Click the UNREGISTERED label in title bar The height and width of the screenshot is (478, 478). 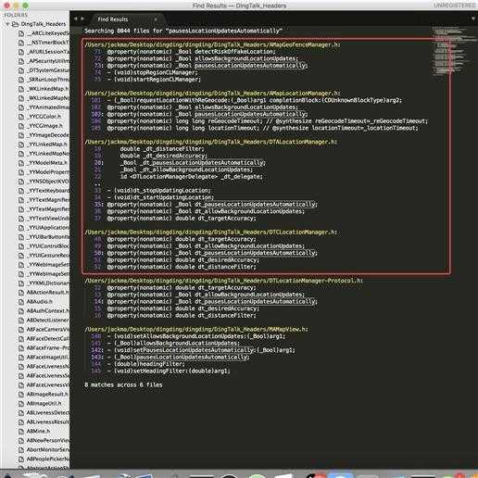click(x=455, y=6)
